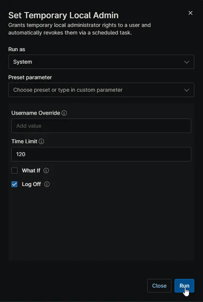The height and width of the screenshot is (302, 203).
Task: Click the info icon beside What If
Action: click(46, 171)
